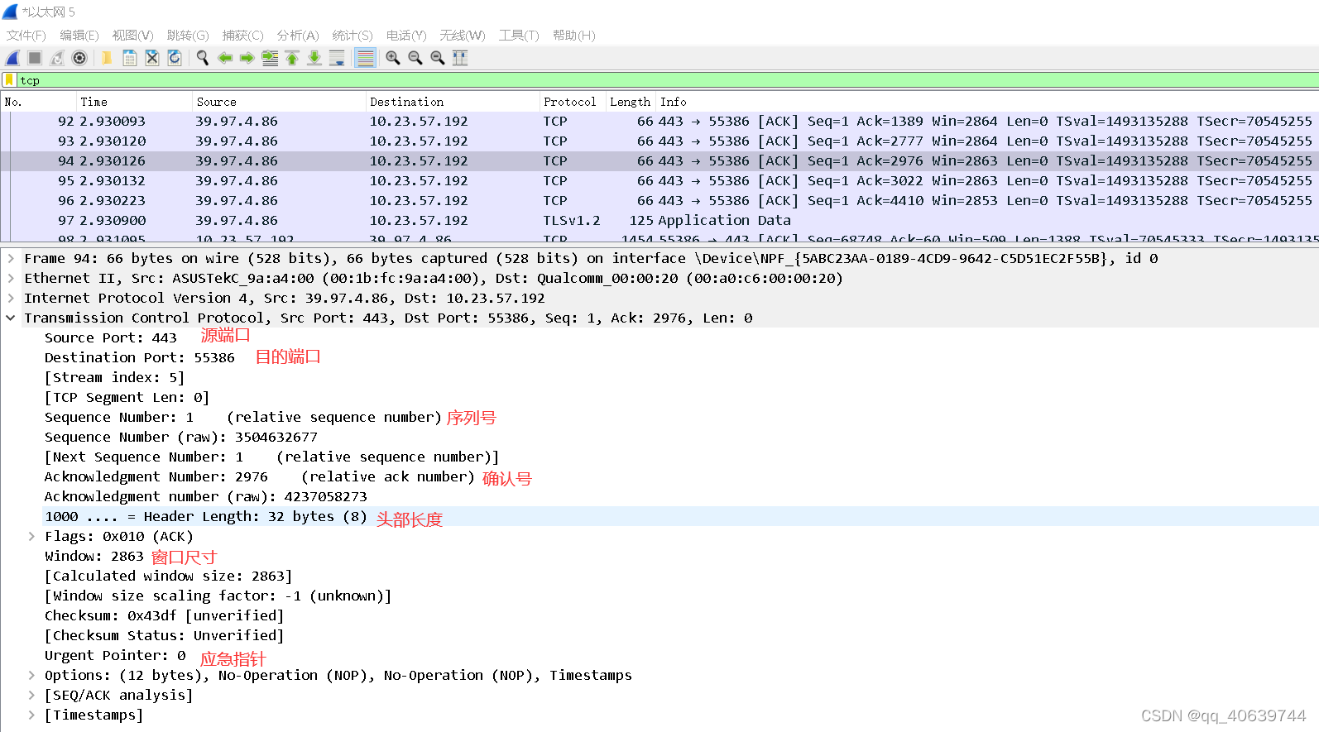
Task: Open the 捕获(C) menu
Action: (x=242, y=36)
